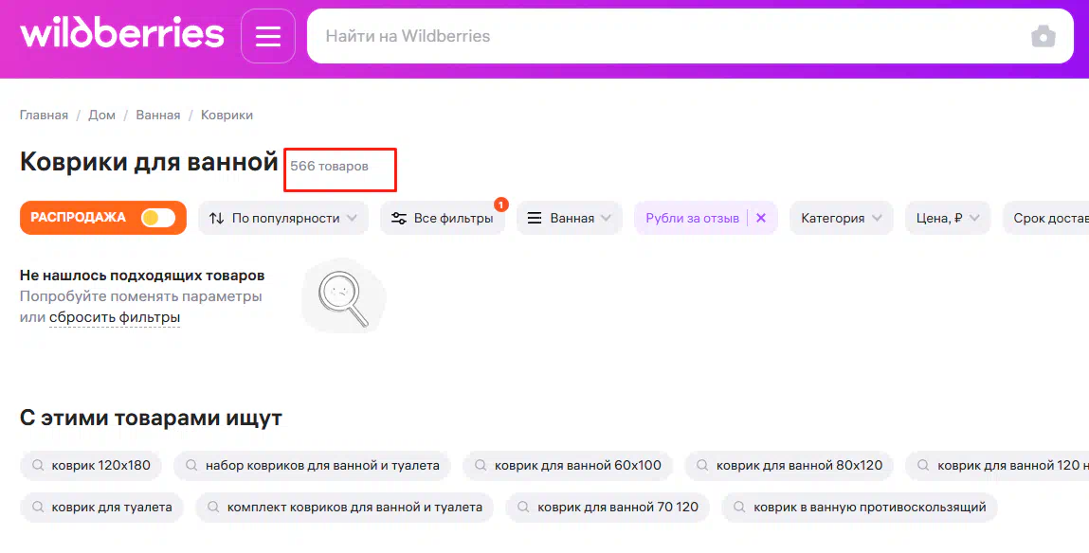Open the Ванная category dropdown

coord(569,218)
